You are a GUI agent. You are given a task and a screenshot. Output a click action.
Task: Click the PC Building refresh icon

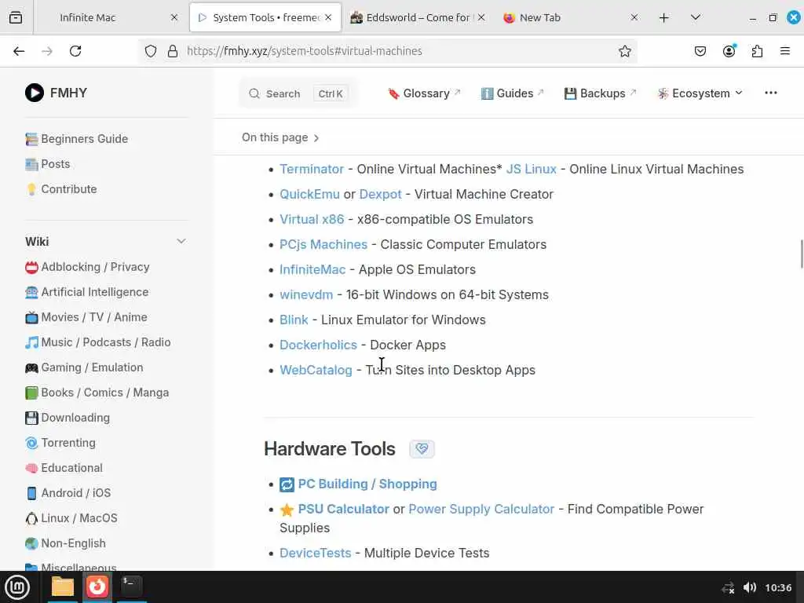[287, 484]
